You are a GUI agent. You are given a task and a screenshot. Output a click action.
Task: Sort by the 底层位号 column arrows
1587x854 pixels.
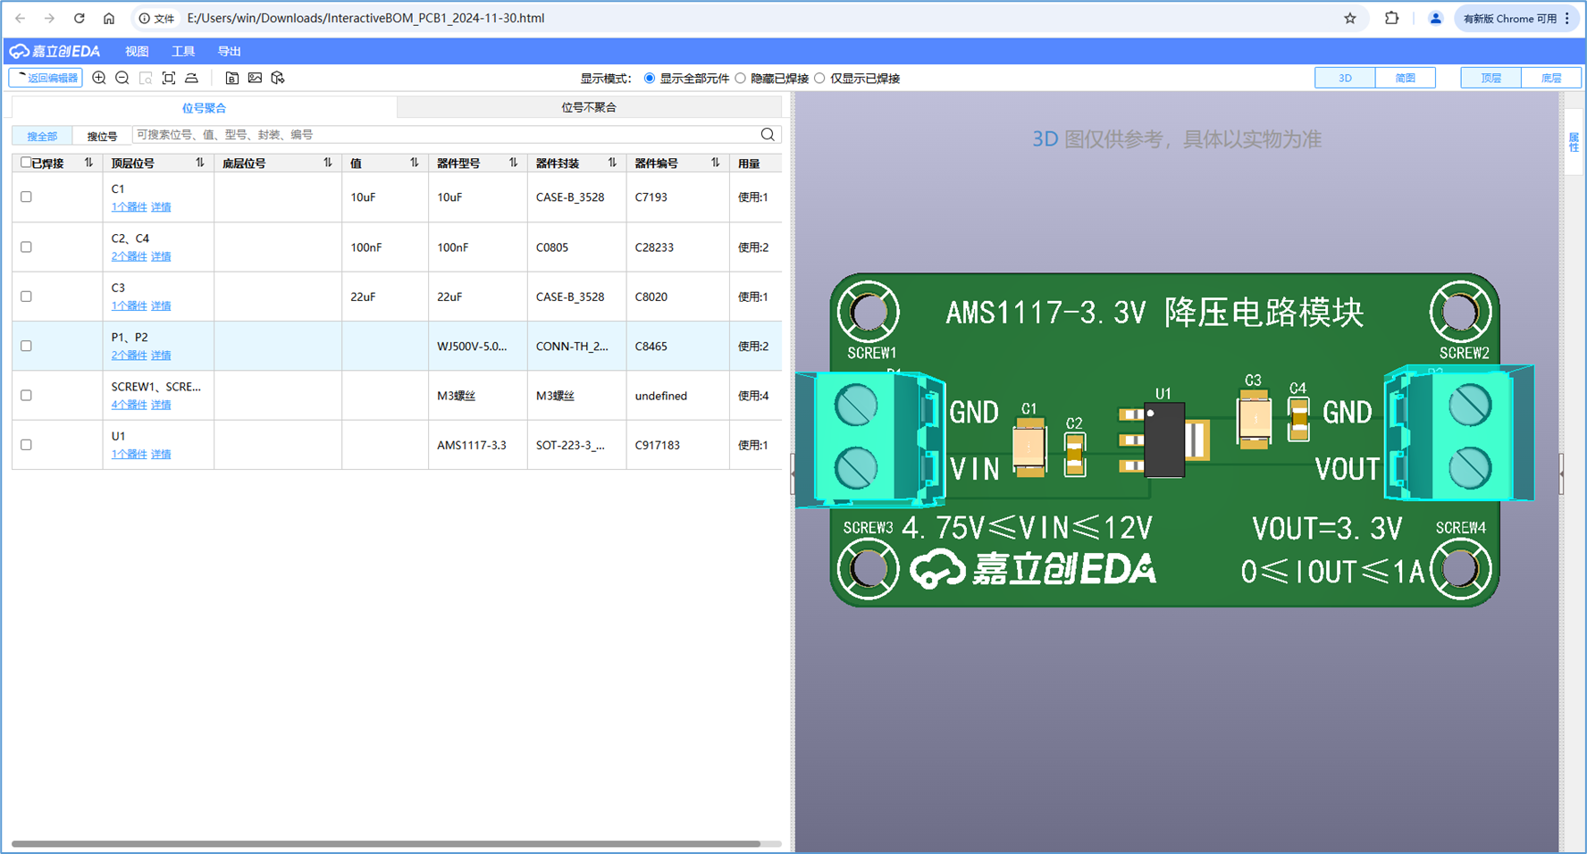pyautogui.click(x=328, y=163)
